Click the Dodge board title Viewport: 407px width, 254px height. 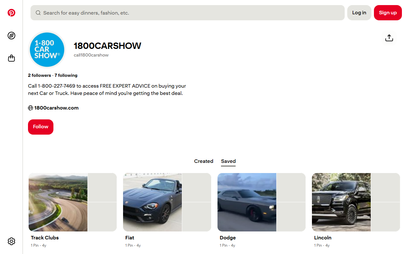click(228, 238)
